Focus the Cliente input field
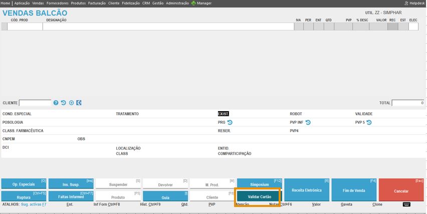This screenshot has width=427, height=214. [x=35, y=103]
